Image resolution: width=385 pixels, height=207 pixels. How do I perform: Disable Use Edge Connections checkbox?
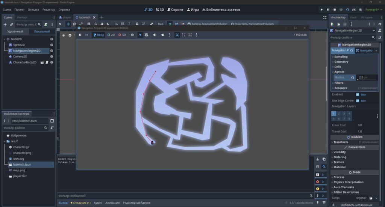pos(358,101)
